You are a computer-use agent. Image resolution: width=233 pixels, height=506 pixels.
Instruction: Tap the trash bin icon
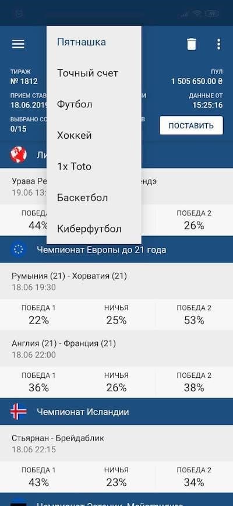point(192,44)
